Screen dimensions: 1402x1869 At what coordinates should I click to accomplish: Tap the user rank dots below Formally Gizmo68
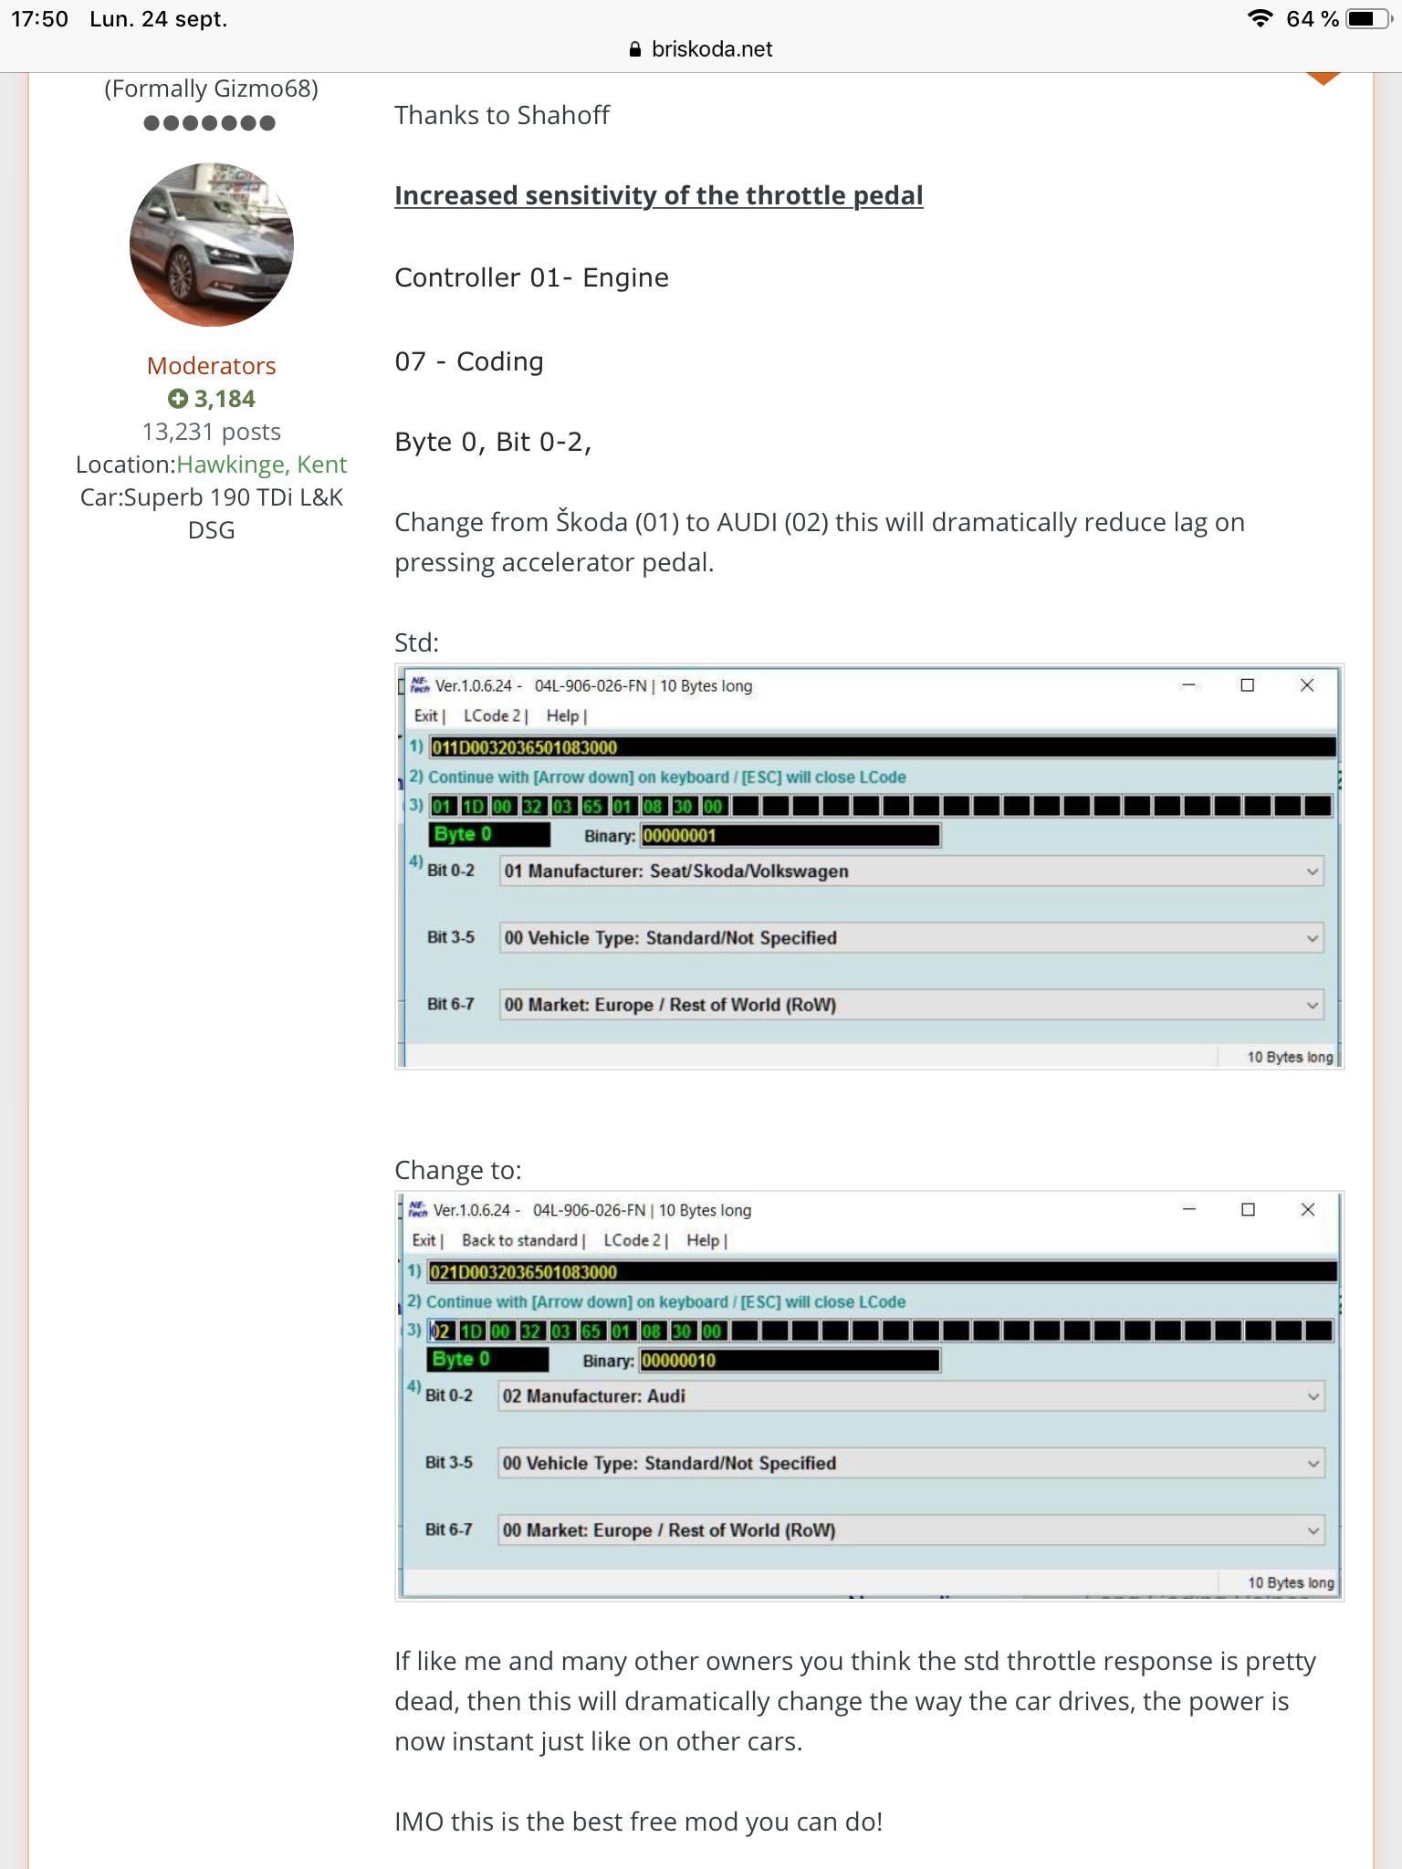[210, 123]
